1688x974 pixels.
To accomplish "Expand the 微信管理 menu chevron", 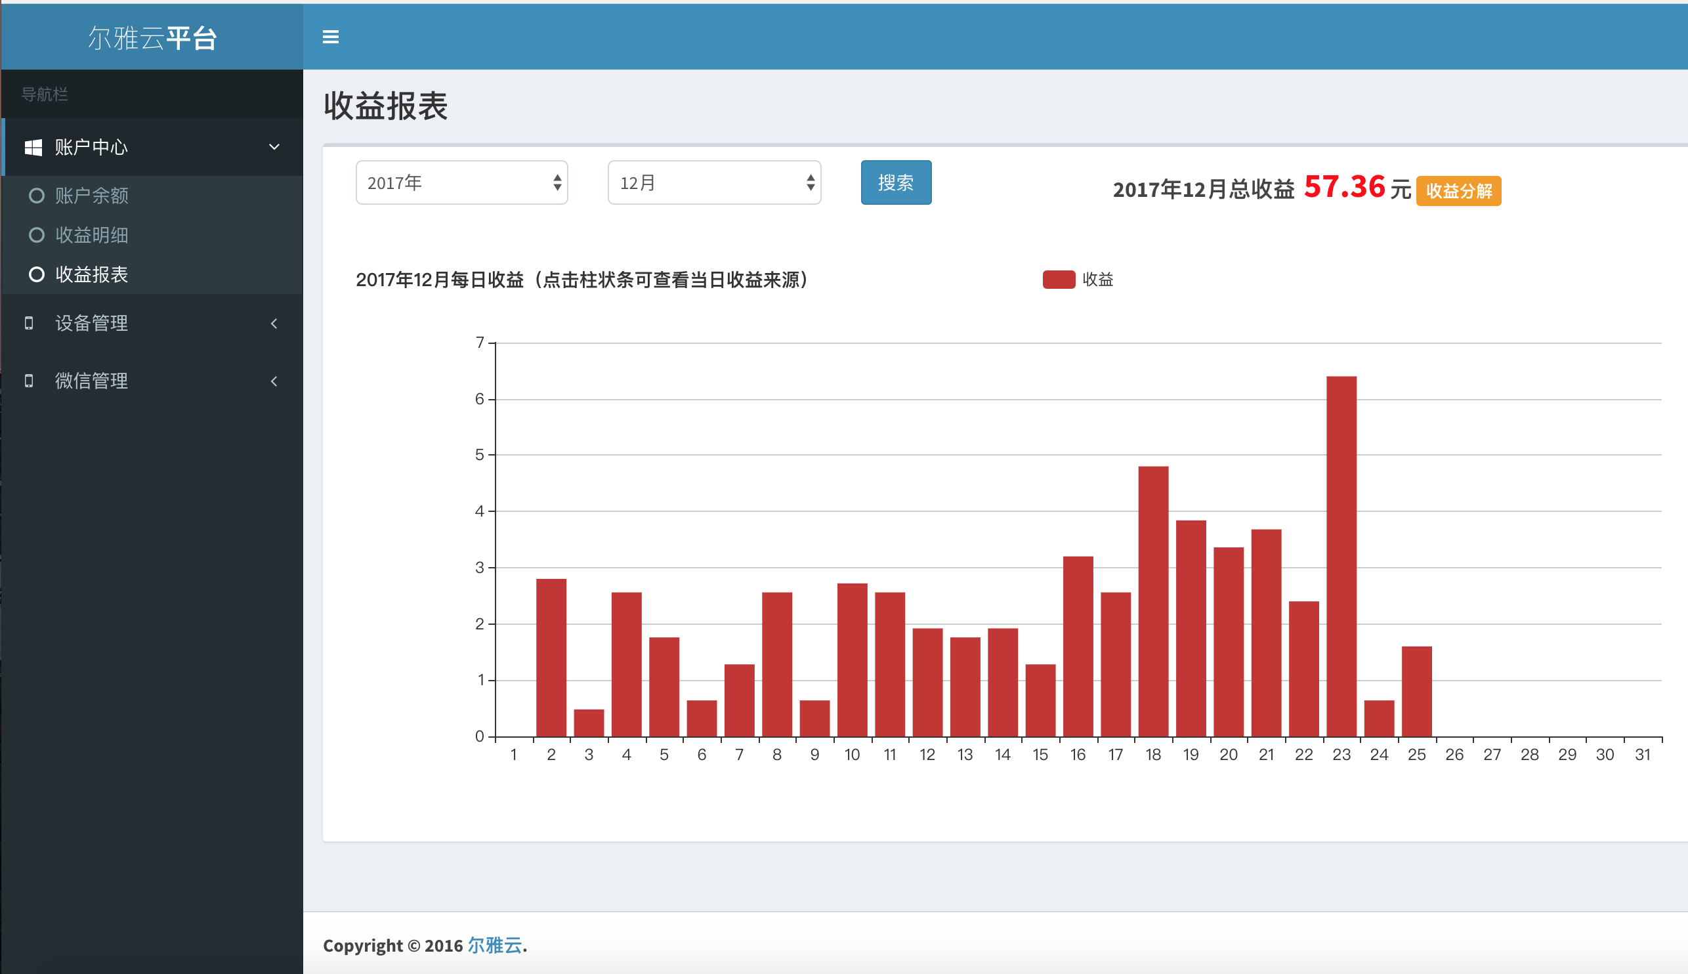I will pos(274,381).
